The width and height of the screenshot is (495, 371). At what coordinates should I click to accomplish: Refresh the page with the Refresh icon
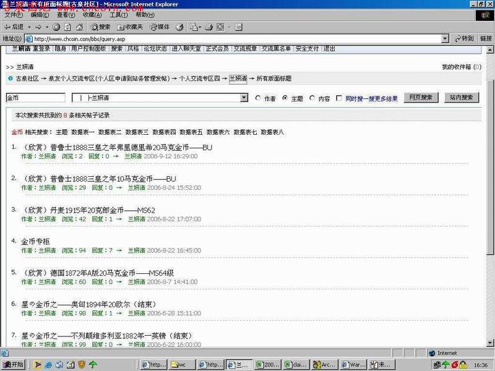click(x=67, y=27)
